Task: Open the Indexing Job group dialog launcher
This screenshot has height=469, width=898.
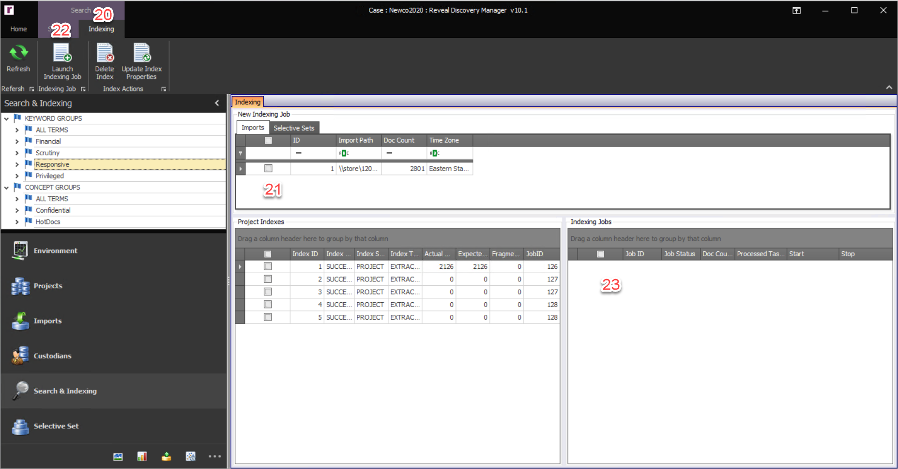Action: click(x=83, y=89)
